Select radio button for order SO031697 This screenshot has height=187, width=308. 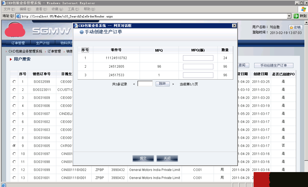(14, 154)
